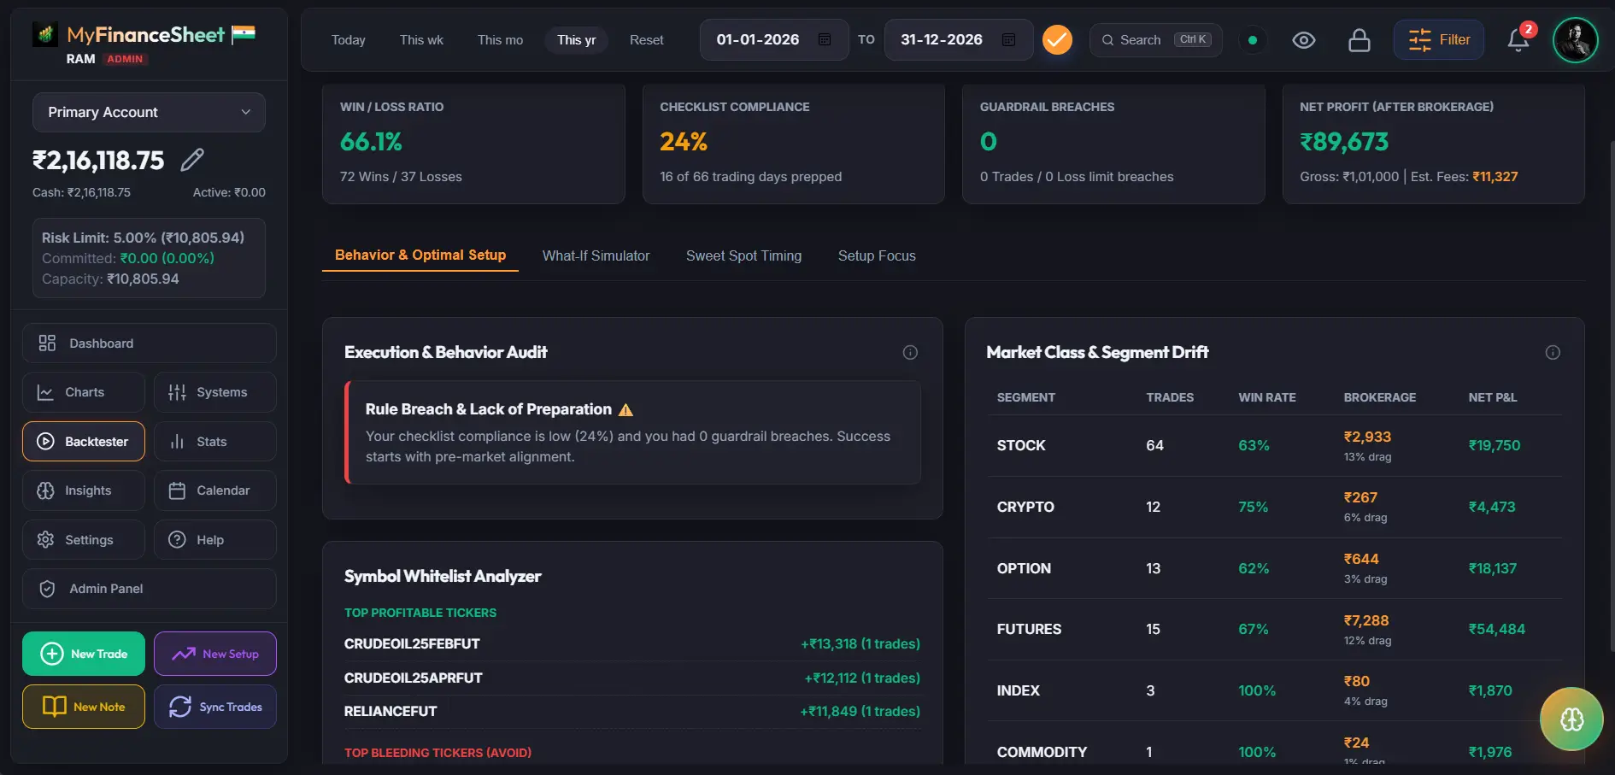Click CRUDEOIL25FEBFUT ticker
This screenshot has width=1615, height=775.
[x=412, y=643]
